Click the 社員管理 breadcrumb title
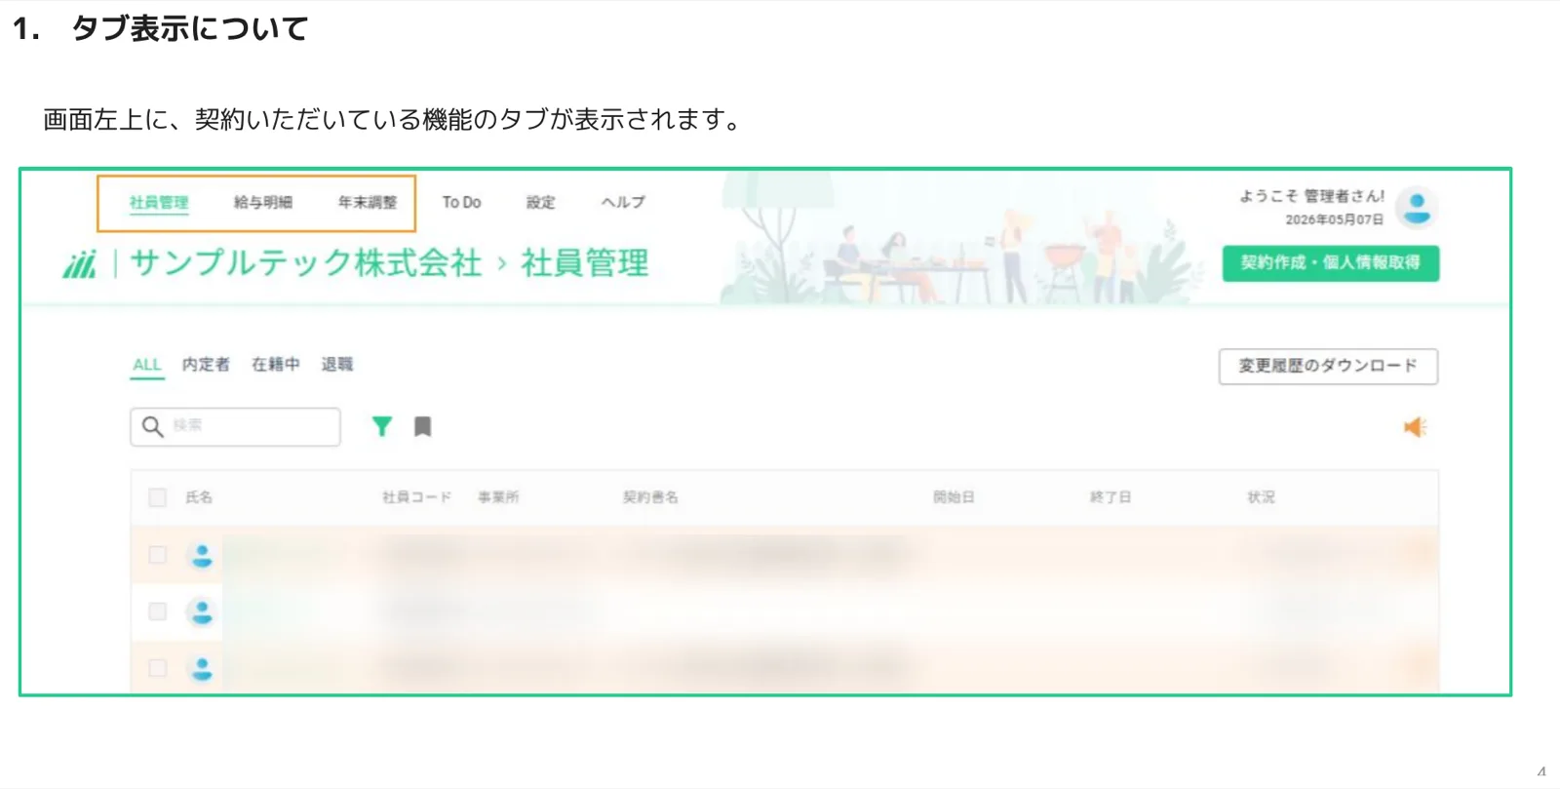Screen dimensions: 1560x789 click(585, 262)
